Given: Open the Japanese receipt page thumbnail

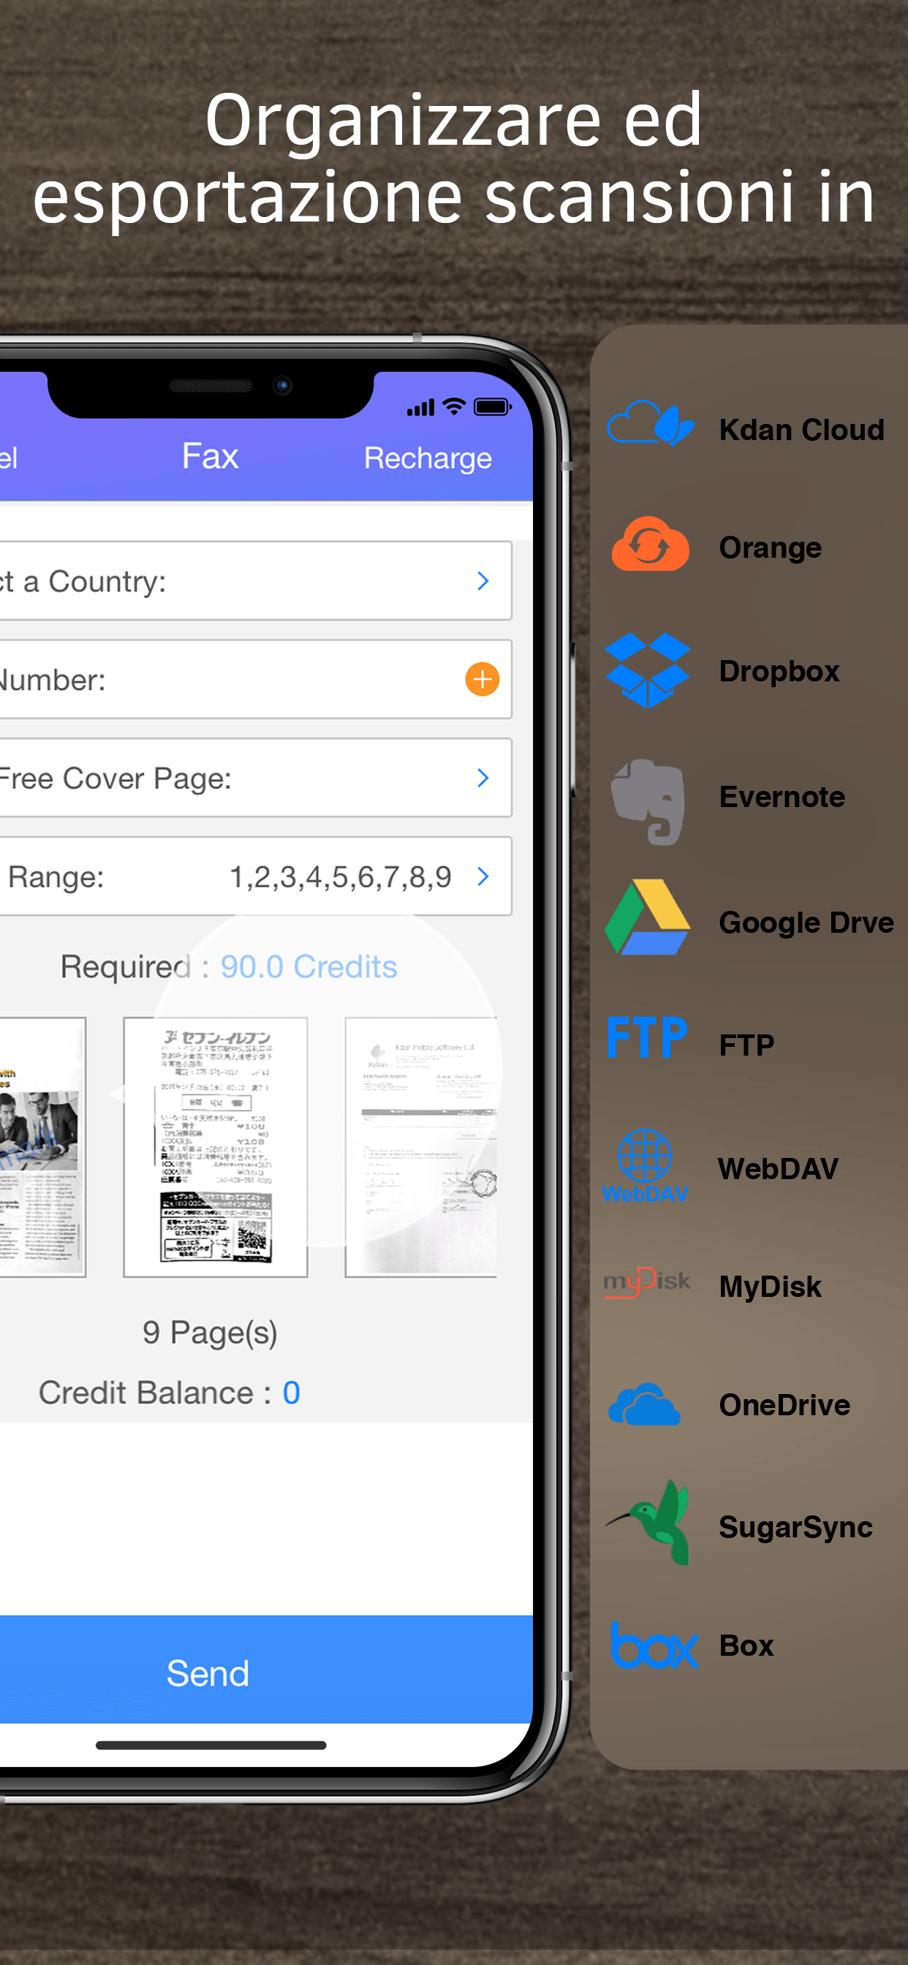Looking at the screenshot, I should [x=216, y=1147].
